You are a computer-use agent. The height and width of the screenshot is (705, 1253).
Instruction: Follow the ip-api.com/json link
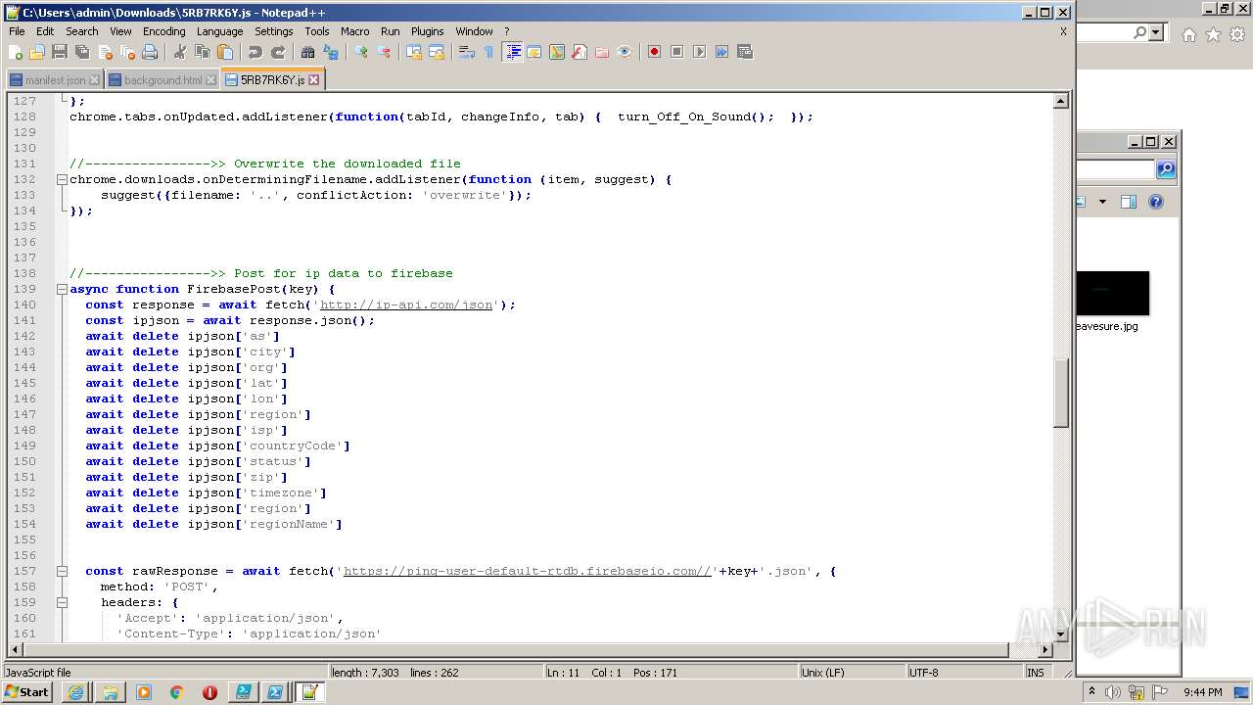coord(406,305)
